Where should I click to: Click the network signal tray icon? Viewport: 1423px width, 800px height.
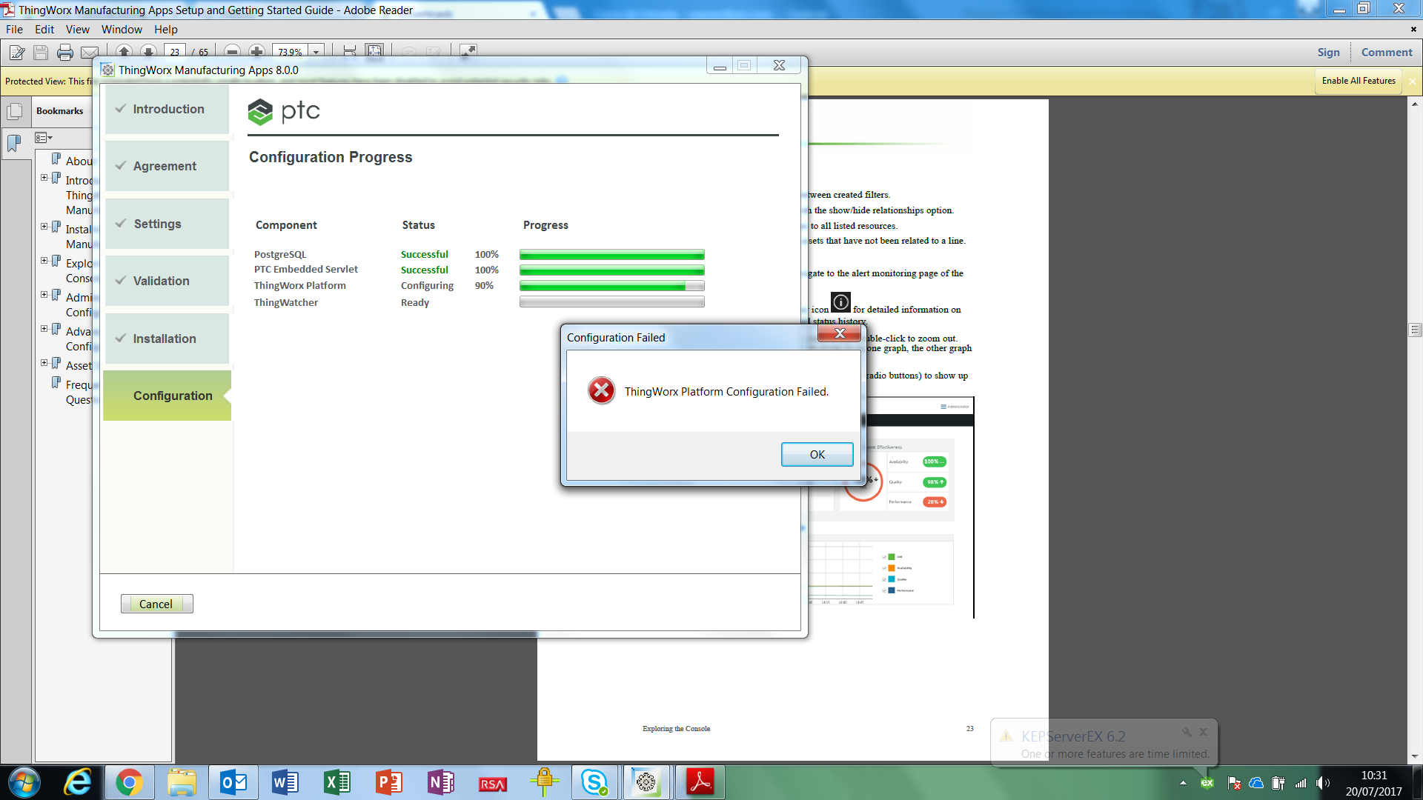(x=1301, y=783)
